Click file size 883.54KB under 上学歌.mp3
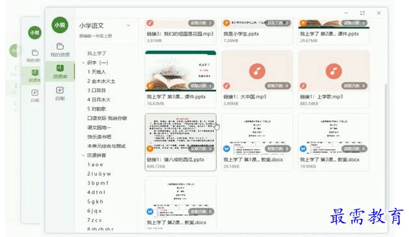The image size is (409, 237). tap(309, 104)
